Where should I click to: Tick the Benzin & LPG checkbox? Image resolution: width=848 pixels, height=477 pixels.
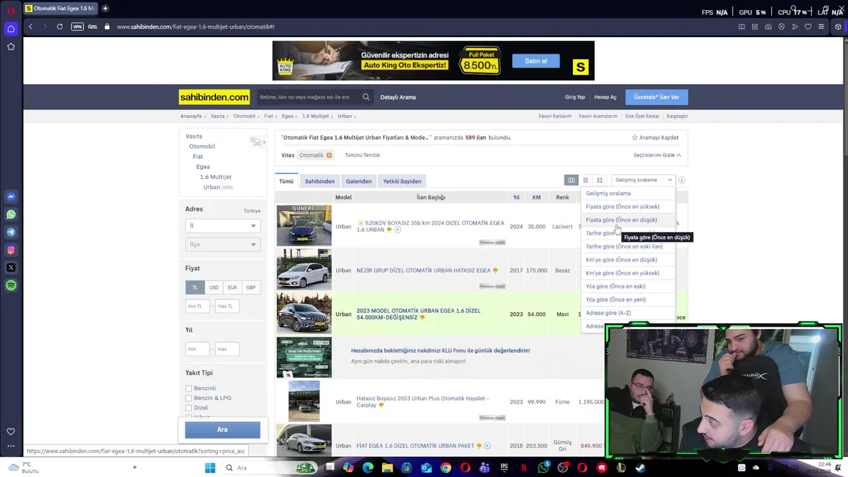tap(188, 398)
